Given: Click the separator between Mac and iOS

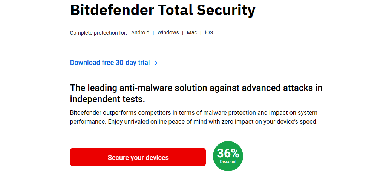Looking at the screenshot, I should click(201, 33).
